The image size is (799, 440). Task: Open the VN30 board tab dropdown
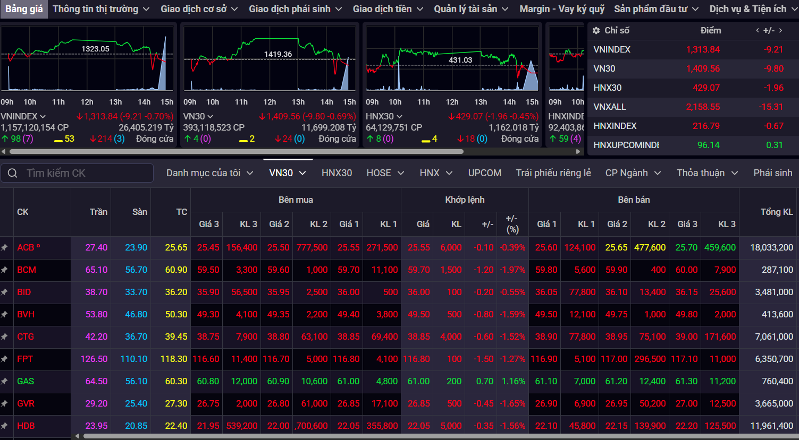[x=288, y=173]
